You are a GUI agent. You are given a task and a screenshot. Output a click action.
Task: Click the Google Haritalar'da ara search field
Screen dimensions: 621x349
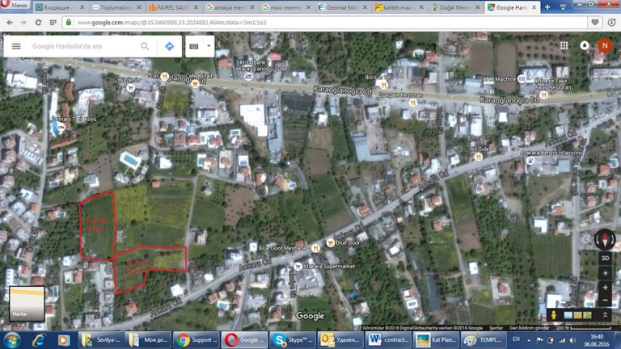point(81,47)
